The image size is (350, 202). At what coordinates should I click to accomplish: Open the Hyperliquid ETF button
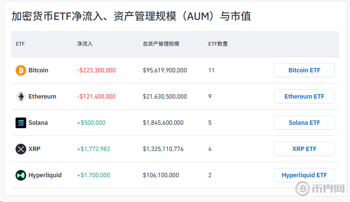[x=304, y=175]
